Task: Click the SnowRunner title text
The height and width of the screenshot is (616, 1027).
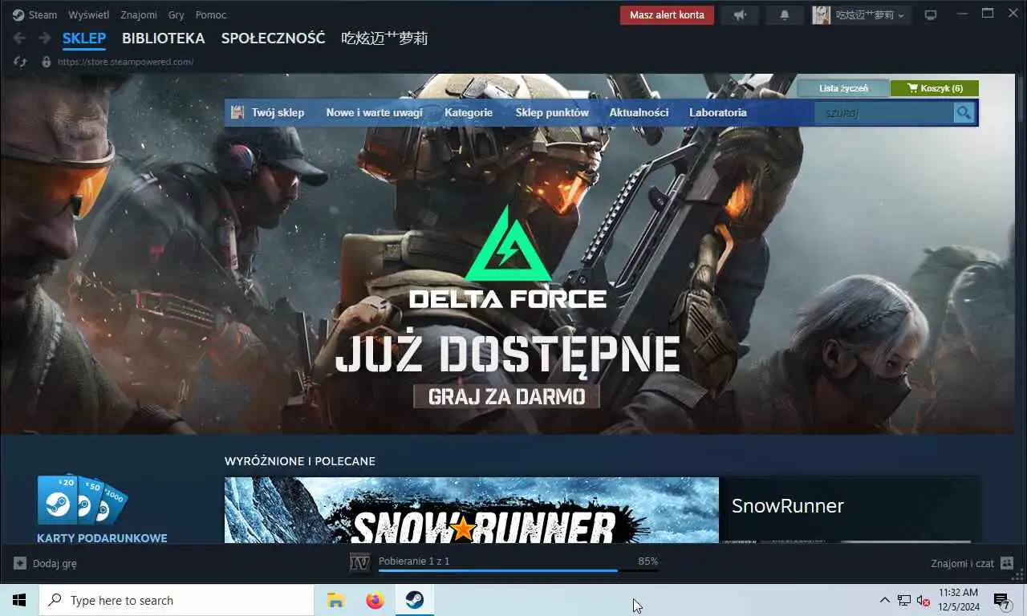Action: pos(787,505)
